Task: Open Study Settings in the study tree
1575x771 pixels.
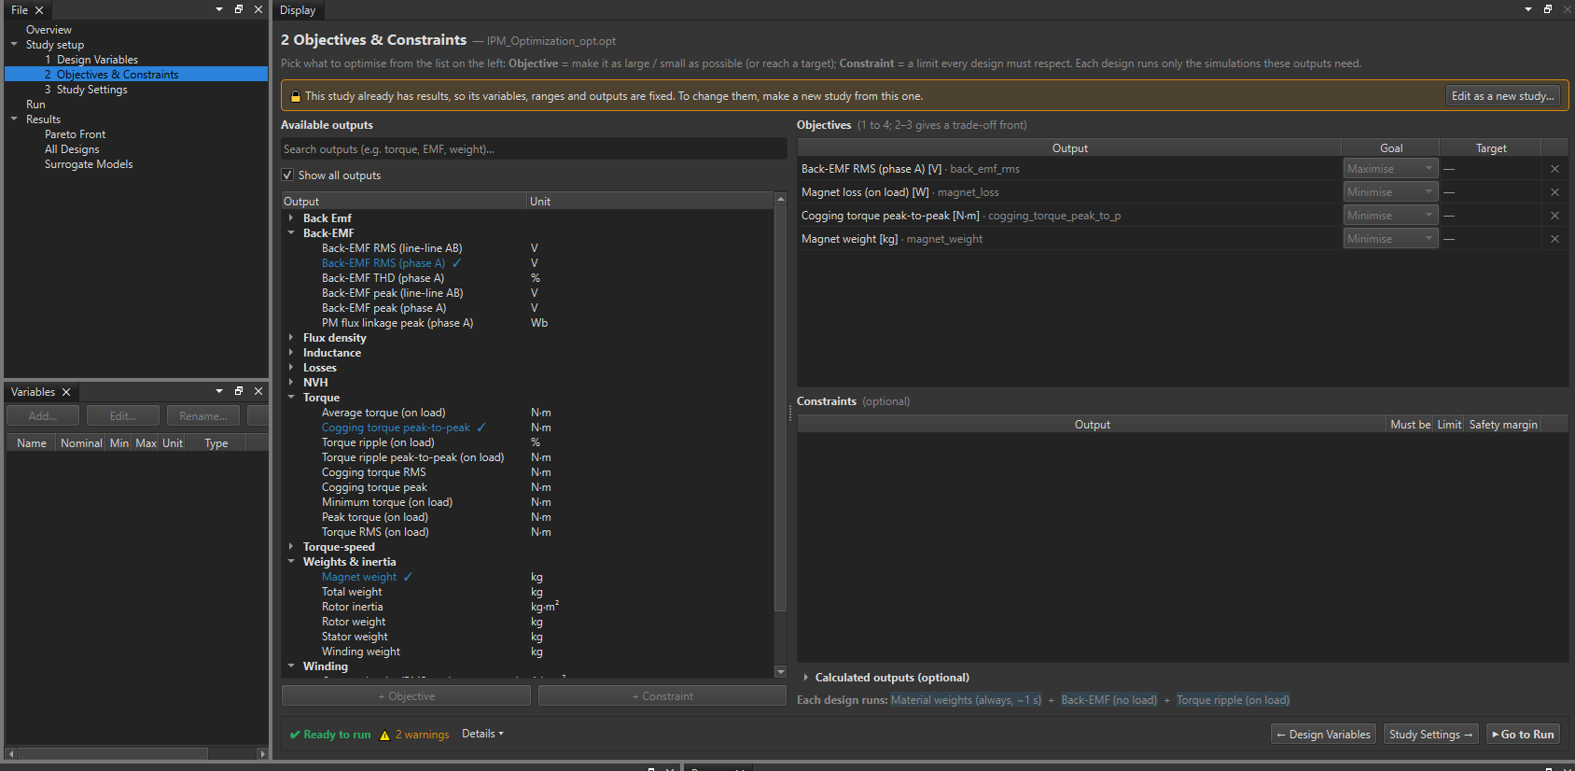Action: tap(91, 90)
